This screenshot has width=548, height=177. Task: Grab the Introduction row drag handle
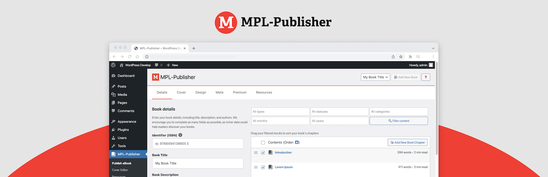click(256, 153)
